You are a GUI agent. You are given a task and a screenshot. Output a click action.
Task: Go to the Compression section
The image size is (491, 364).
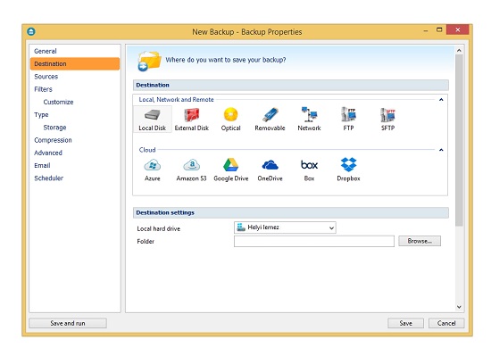pyautogui.click(x=53, y=140)
